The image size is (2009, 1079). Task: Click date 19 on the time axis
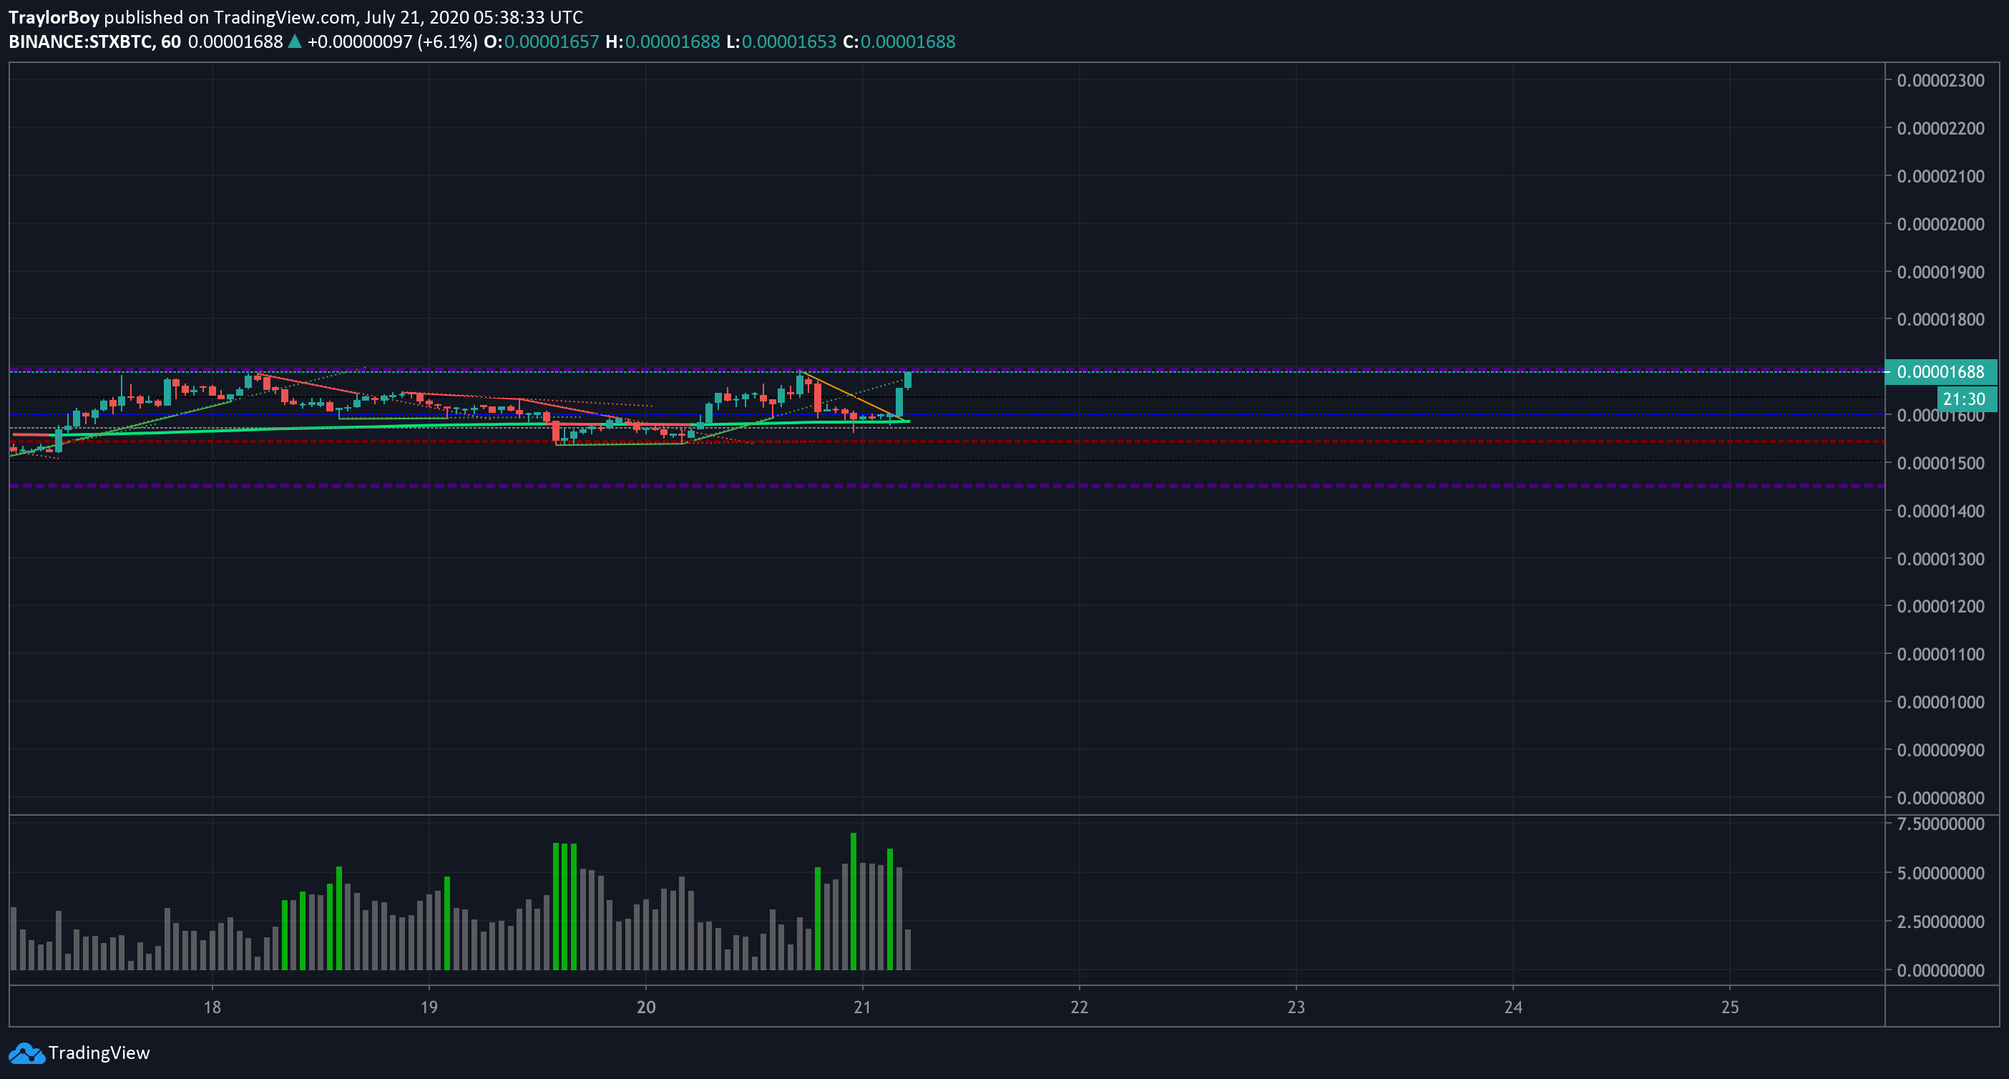point(429,1007)
